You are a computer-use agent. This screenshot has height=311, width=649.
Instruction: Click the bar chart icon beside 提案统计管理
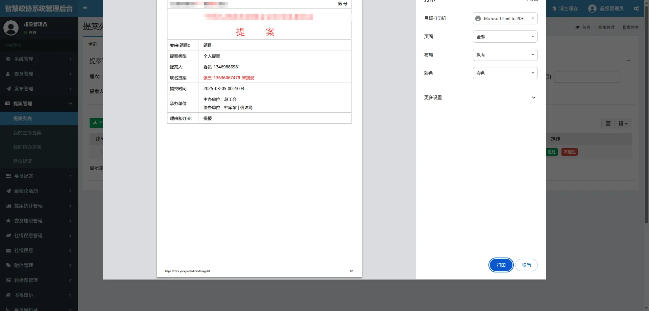[8, 206]
